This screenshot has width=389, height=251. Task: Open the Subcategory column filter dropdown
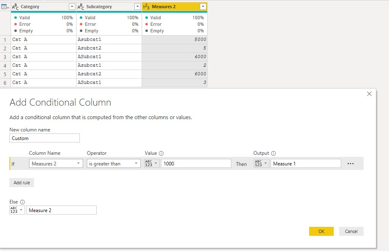138,7
